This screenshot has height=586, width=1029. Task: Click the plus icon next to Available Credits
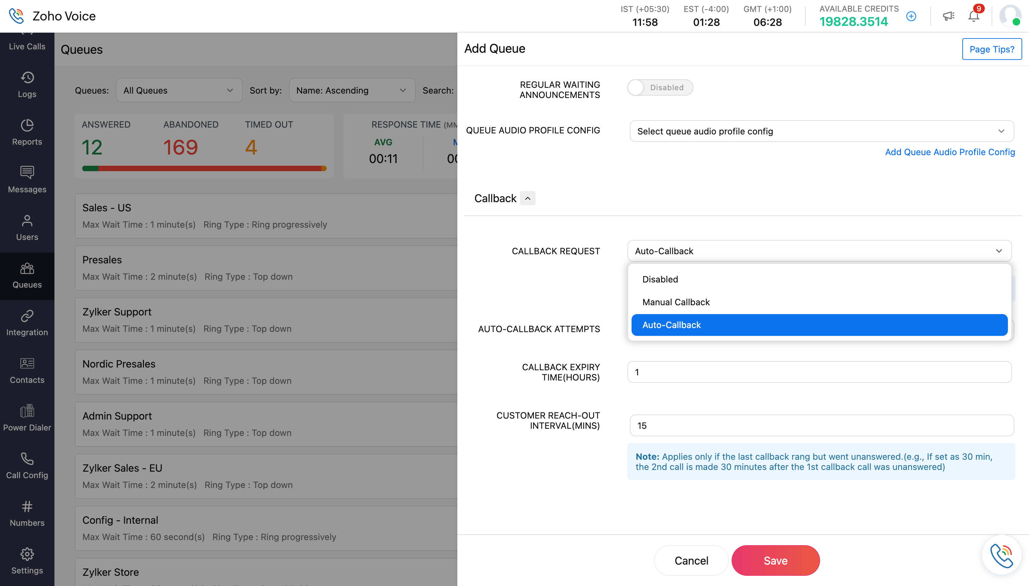click(911, 16)
